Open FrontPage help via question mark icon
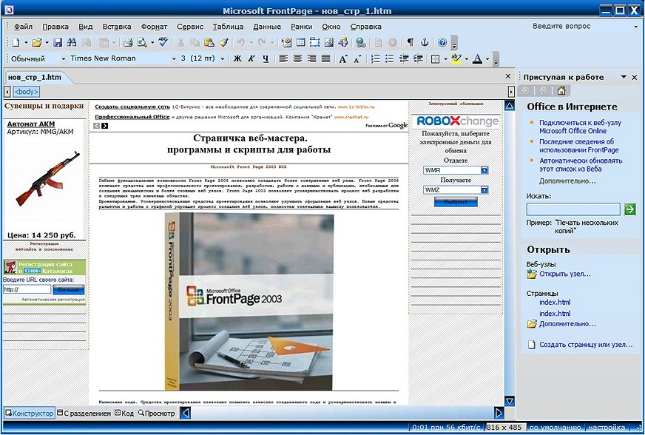The image size is (645, 435). [442, 42]
